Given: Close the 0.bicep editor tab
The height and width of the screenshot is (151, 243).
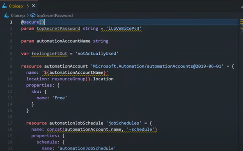Looking at the screenshot, I should pyautogui.click(x=33, y=6).
